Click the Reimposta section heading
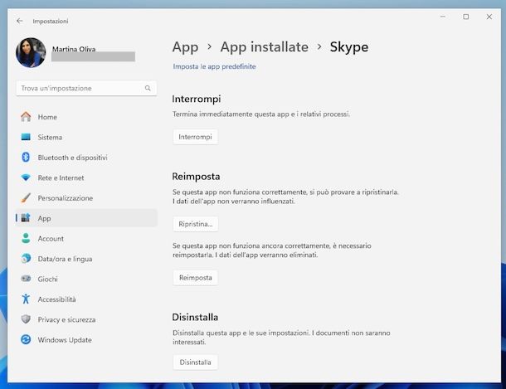This screenshot has height=389, width=506. click(196, 177)
